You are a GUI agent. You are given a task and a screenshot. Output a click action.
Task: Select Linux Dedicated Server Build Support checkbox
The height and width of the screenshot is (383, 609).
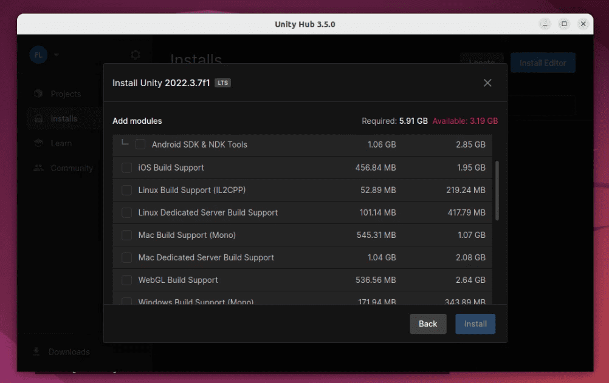(126, 212)
